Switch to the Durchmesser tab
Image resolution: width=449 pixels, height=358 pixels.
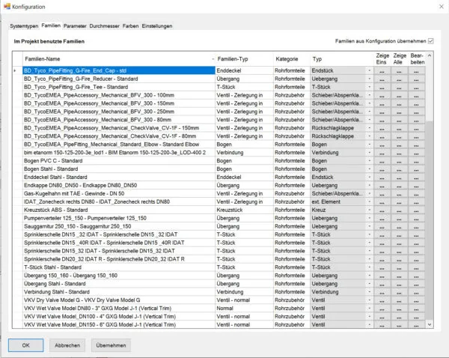point(104,26)
